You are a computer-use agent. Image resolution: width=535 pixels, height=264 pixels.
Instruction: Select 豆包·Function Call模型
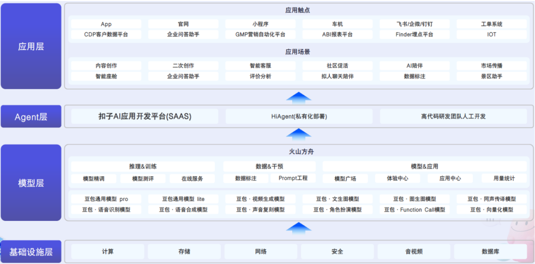point(415,210)
